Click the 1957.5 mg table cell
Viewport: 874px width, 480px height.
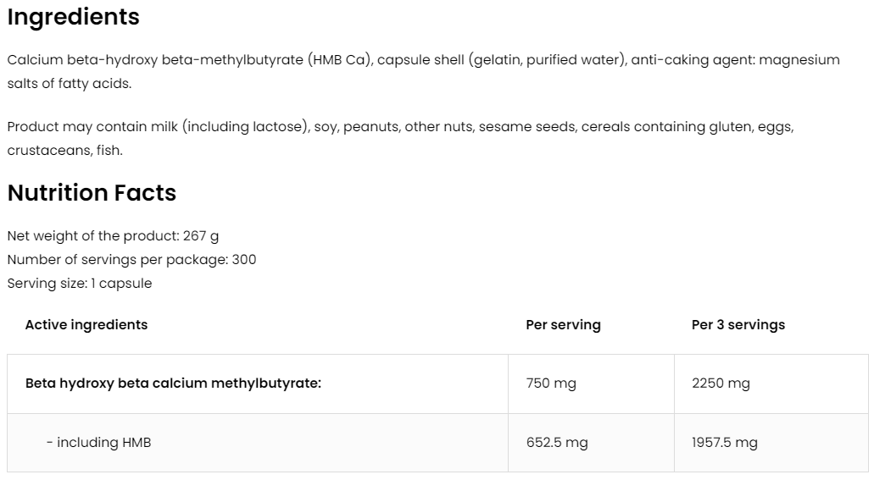click(725, 443)
